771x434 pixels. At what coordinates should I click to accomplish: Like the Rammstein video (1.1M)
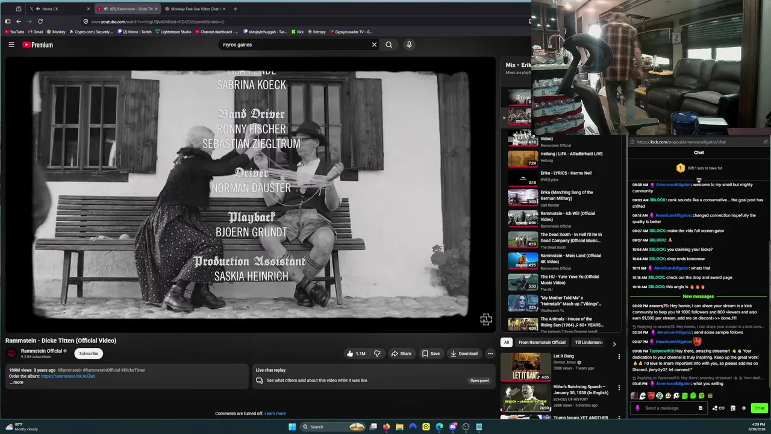click(x=356, y=354)
